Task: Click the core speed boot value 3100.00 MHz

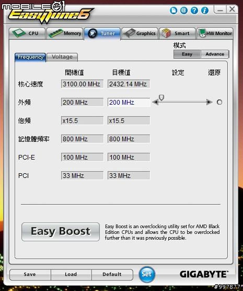Action: click(82, 84)
